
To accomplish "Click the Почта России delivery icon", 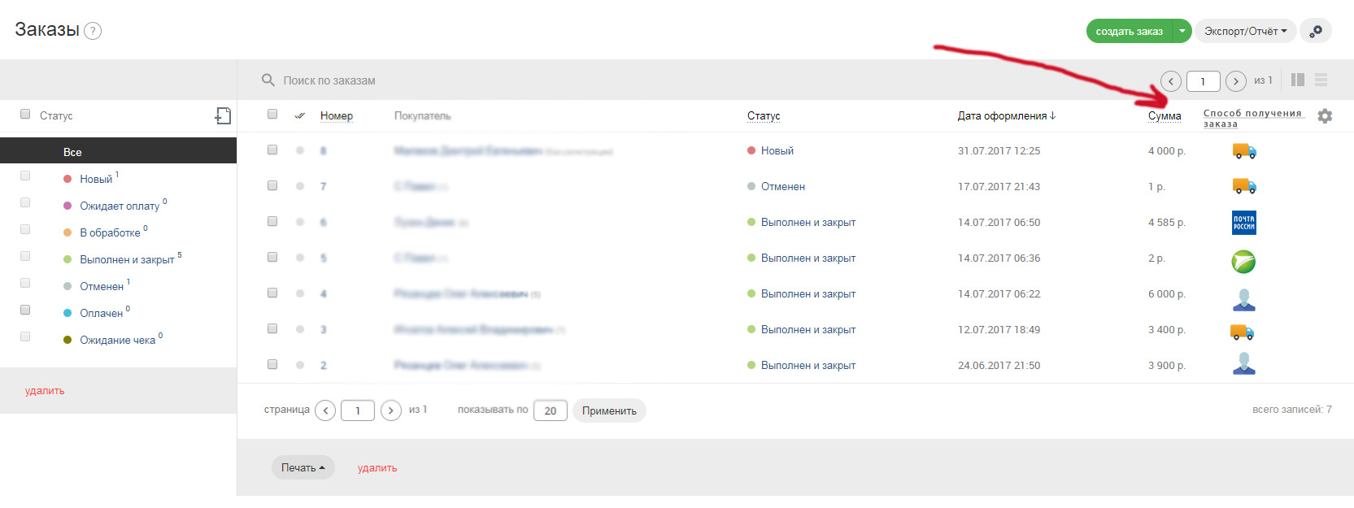I will 1243,223.
